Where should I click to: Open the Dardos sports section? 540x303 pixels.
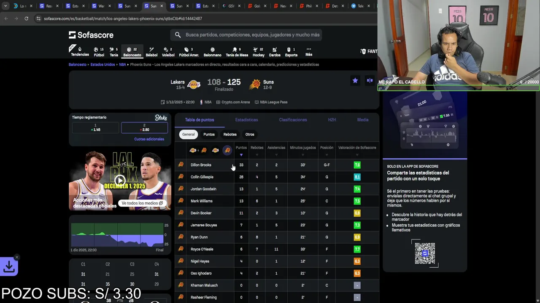(275, 52)
